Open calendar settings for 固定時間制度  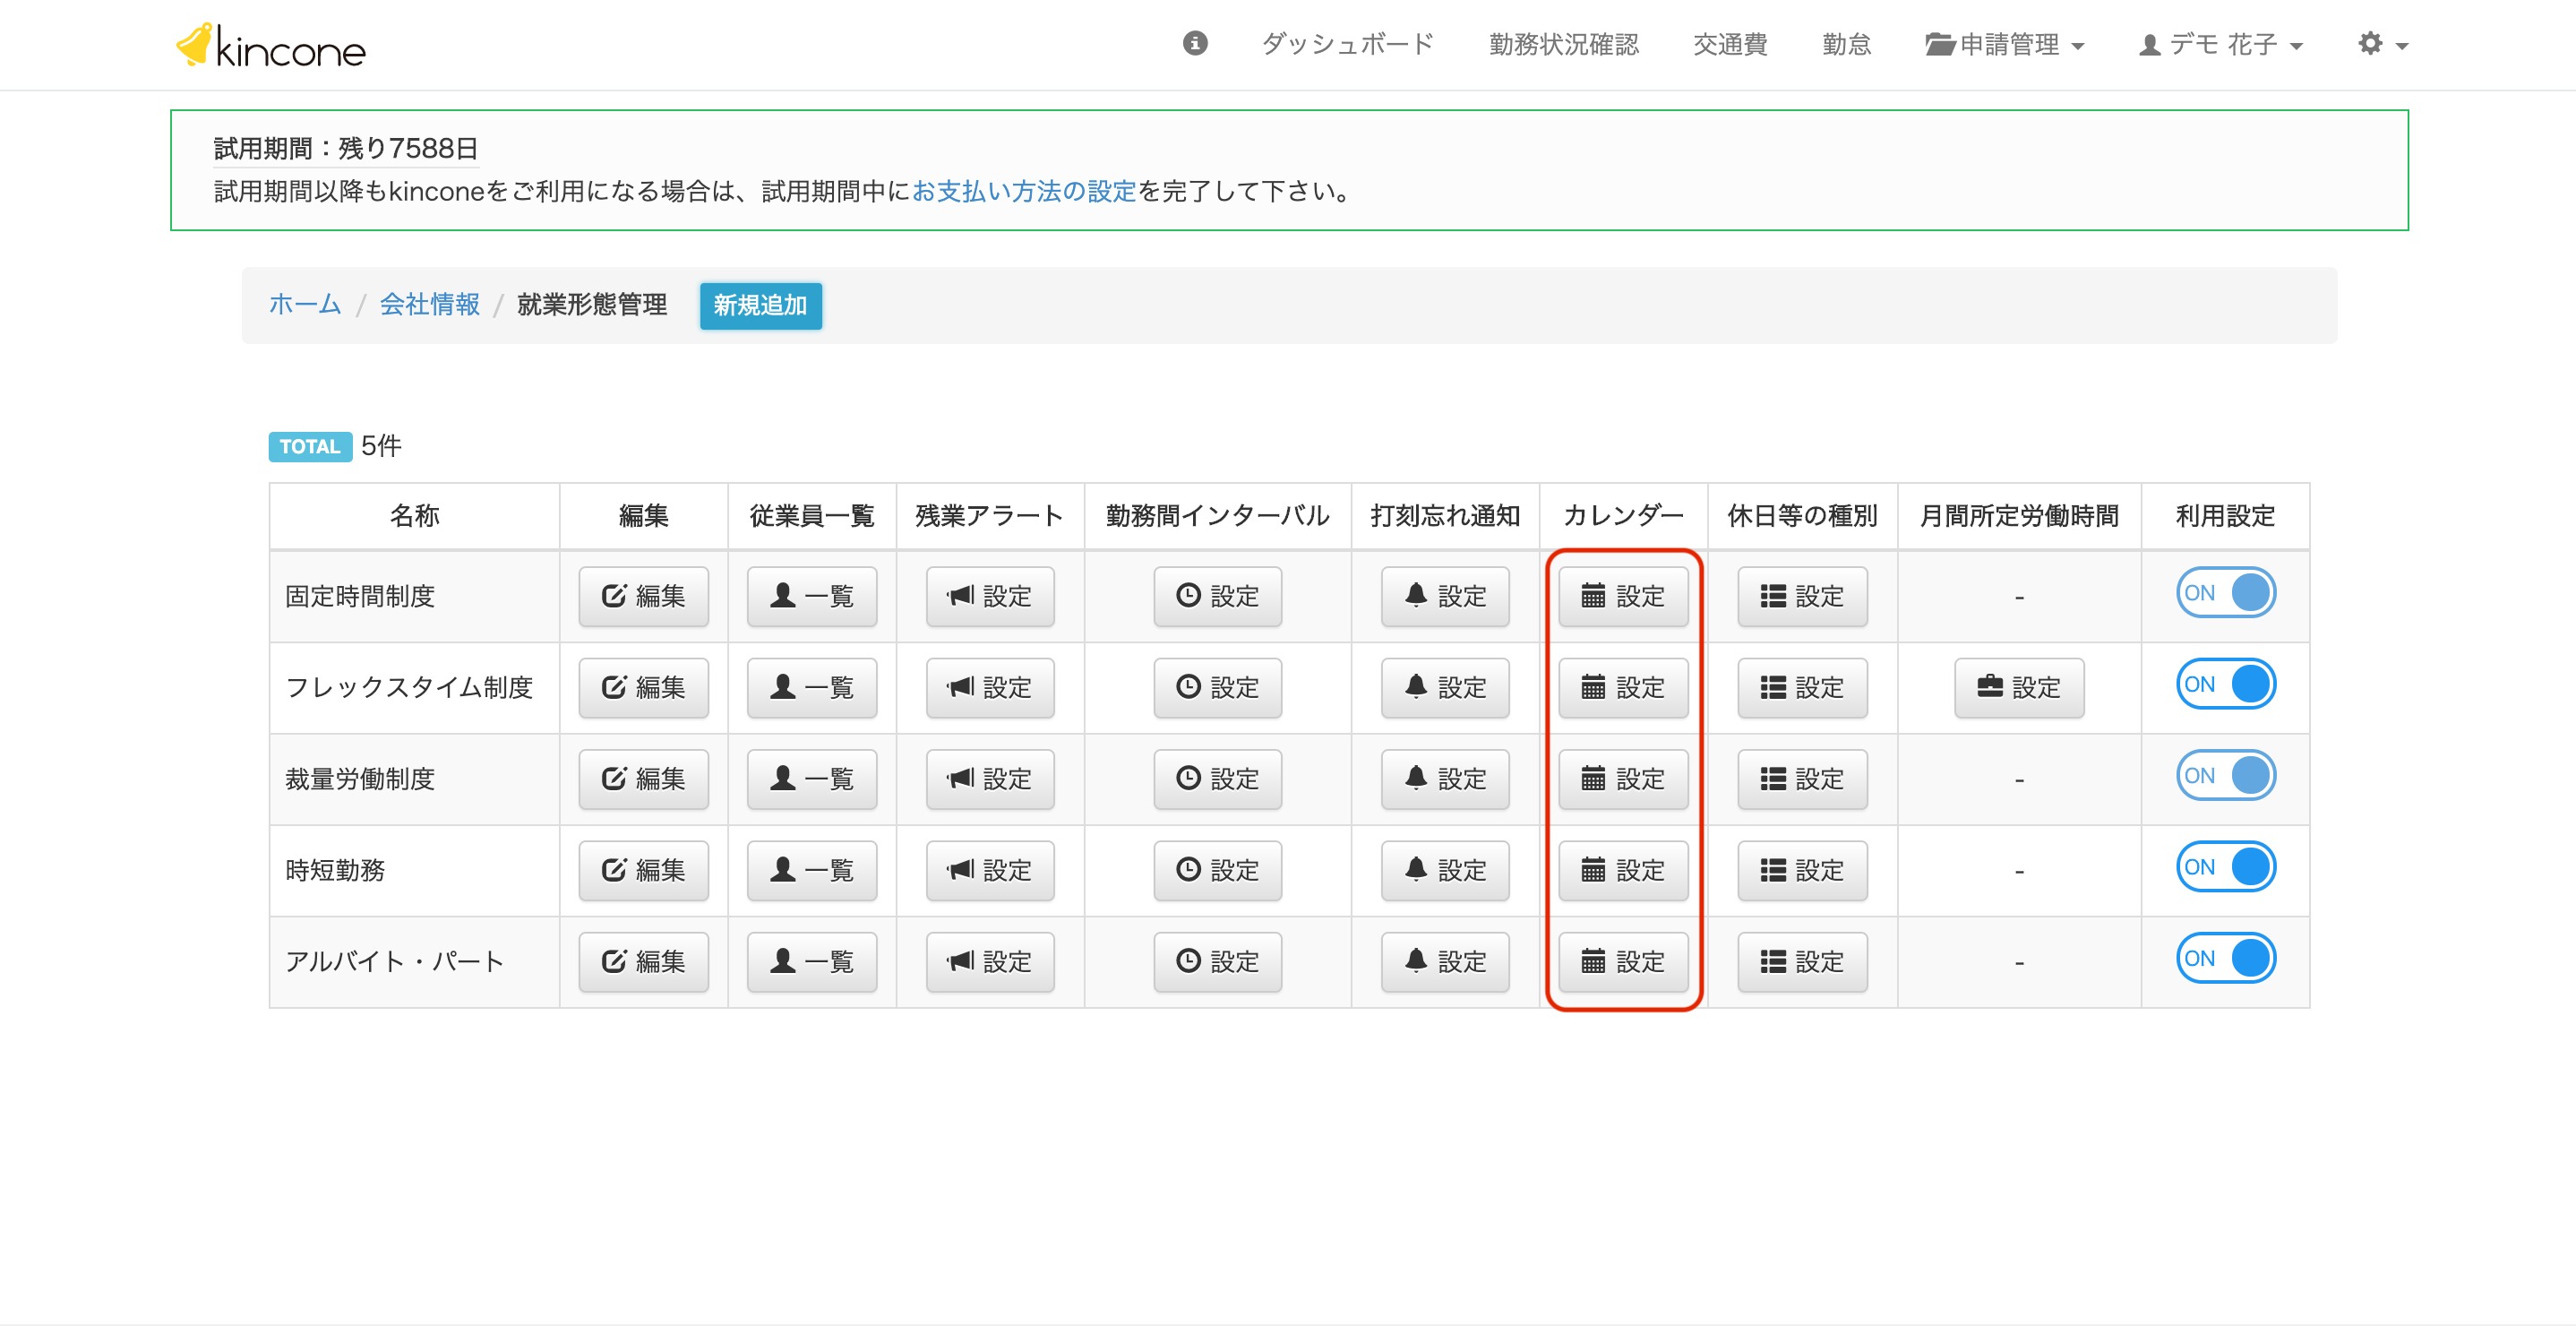tap(1622, 596)
